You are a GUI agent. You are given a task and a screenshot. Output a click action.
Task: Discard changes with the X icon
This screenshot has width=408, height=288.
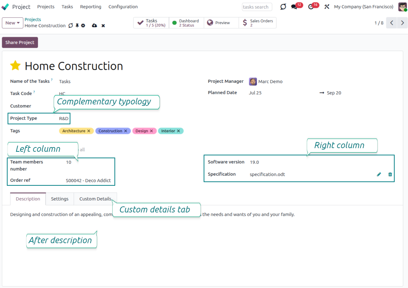coord(103,26)
